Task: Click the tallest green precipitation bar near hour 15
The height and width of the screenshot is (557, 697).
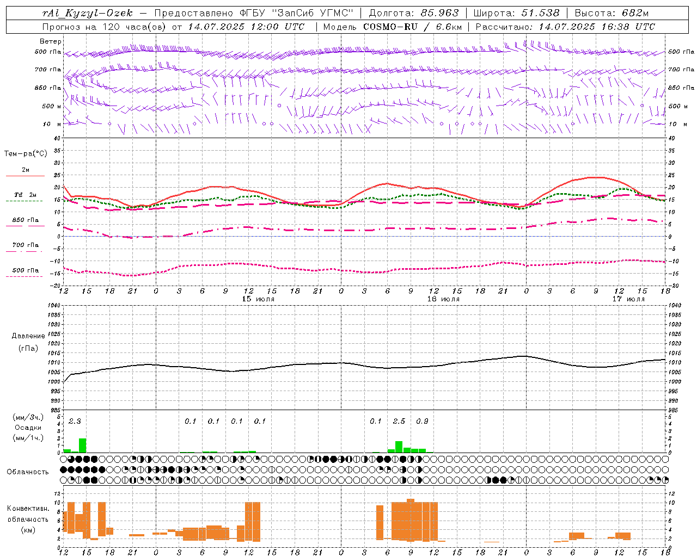Action: (x=83, y=445)
